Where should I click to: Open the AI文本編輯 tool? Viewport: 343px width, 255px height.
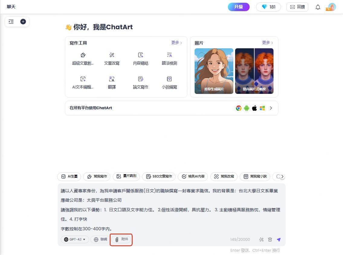pos(83,83)
